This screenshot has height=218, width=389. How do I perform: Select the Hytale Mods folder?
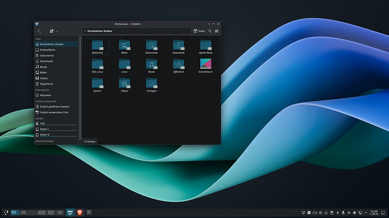point(205,47)
